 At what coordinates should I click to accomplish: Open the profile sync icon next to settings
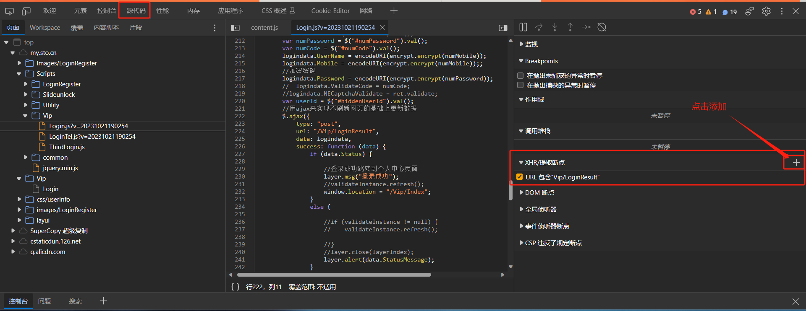point(749,11)
